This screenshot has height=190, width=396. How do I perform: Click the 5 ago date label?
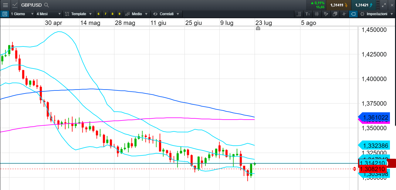[309, 23]
